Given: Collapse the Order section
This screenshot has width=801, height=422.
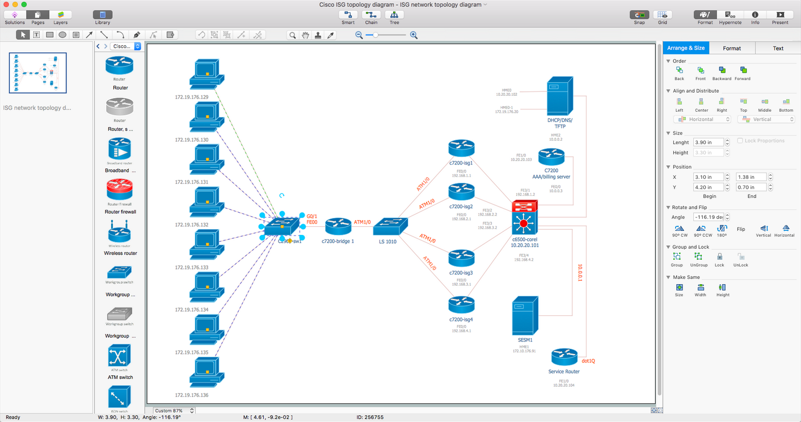Looking at the screenshot, I should tap(669, 61).
